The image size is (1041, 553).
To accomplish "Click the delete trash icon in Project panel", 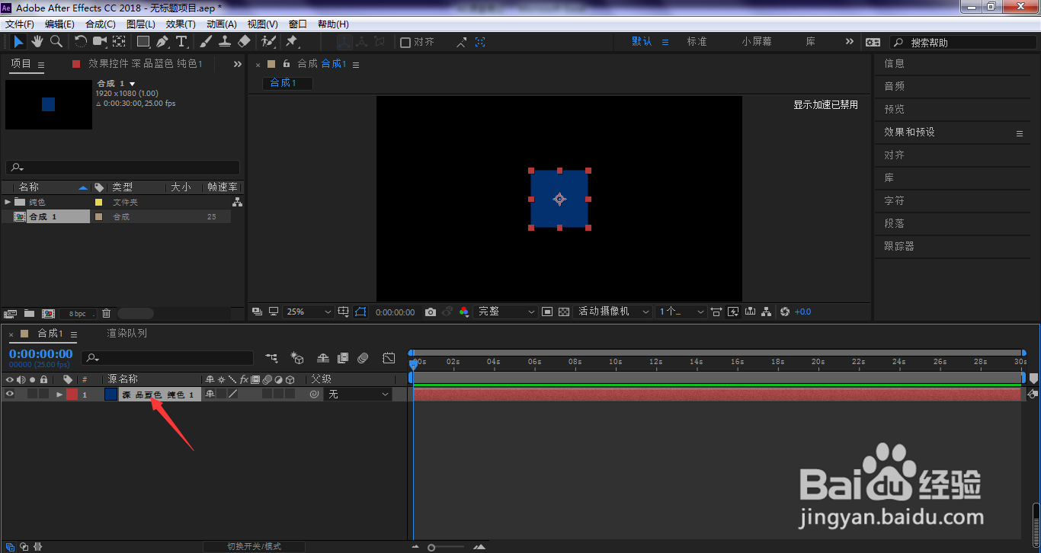I will click(x=107, y=313).
